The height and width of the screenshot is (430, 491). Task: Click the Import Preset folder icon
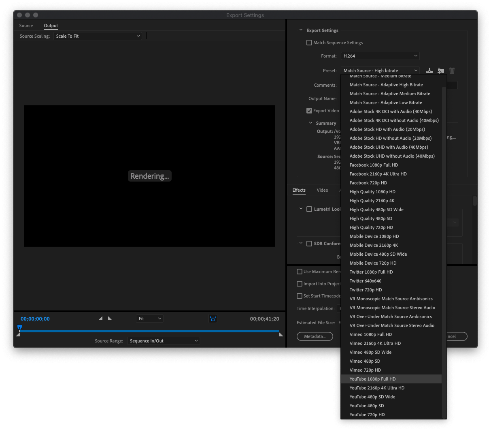tap(441, 71)
